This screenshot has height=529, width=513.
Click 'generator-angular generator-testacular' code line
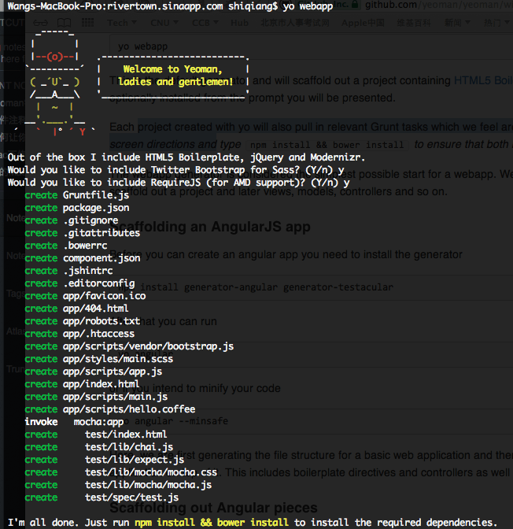(x=289, y=287)
